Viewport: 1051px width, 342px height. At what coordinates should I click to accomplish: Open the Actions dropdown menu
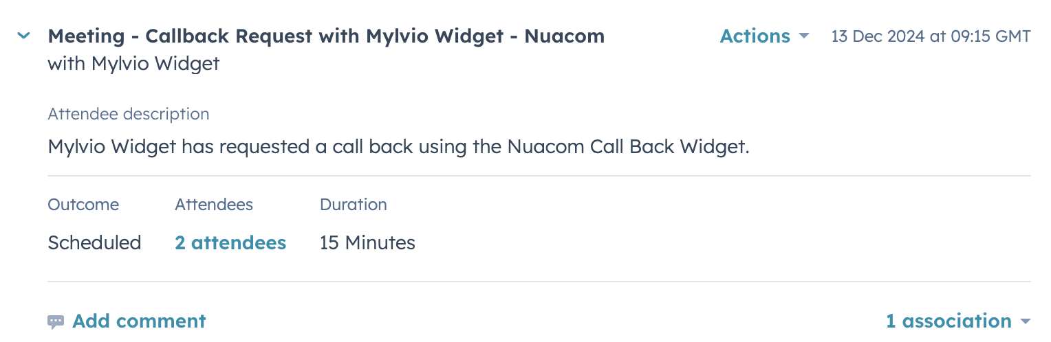click(x=755, y=36)
